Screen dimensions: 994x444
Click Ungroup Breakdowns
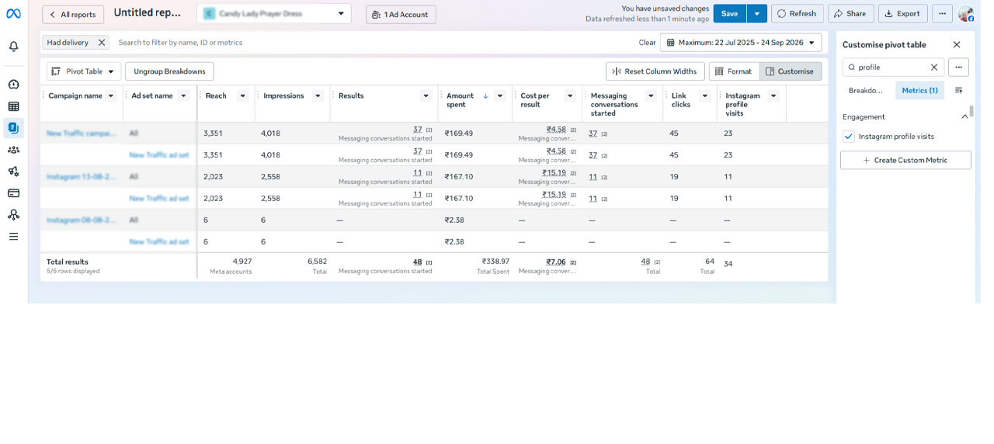coord(169,71)
